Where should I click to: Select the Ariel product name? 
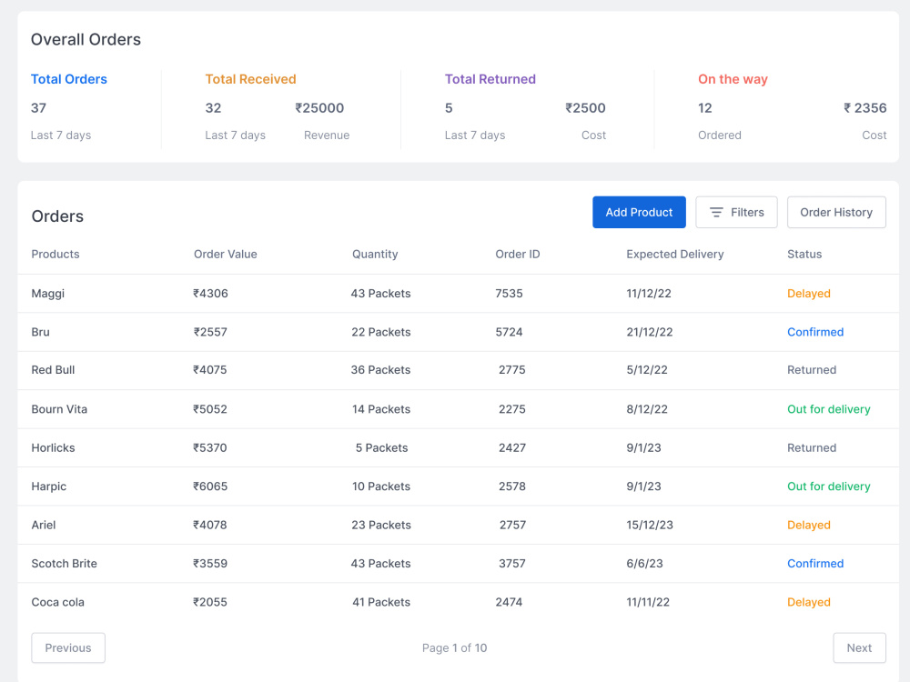coord(44,525)
